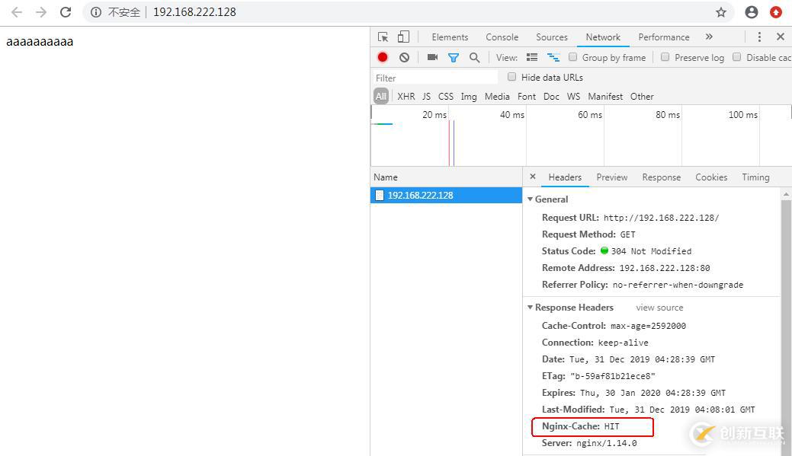Toggle Hide data URLs filter
Screen dimensions: 792x456
(511, 76)
